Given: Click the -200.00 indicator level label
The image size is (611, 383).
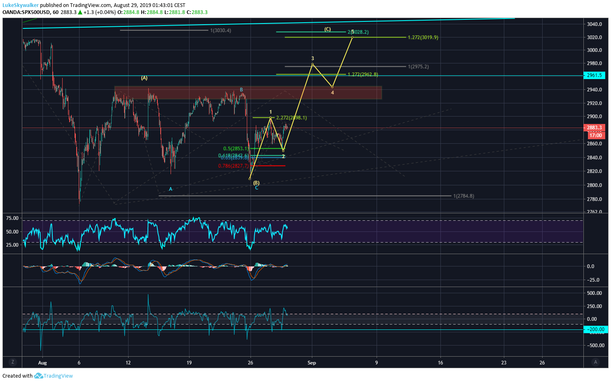Looking at the screenshot, I should 595,329.
